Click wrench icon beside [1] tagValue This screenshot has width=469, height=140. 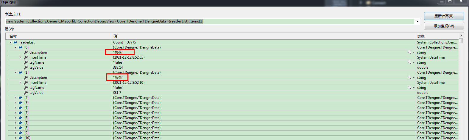[x=26, y=93]
